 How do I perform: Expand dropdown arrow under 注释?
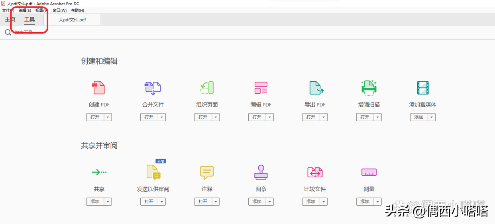(216, 202)
